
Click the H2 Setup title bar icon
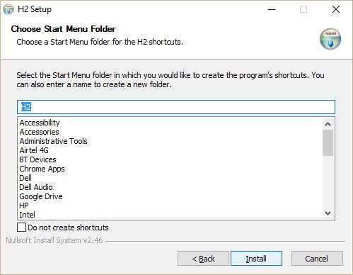pos(8,9)
